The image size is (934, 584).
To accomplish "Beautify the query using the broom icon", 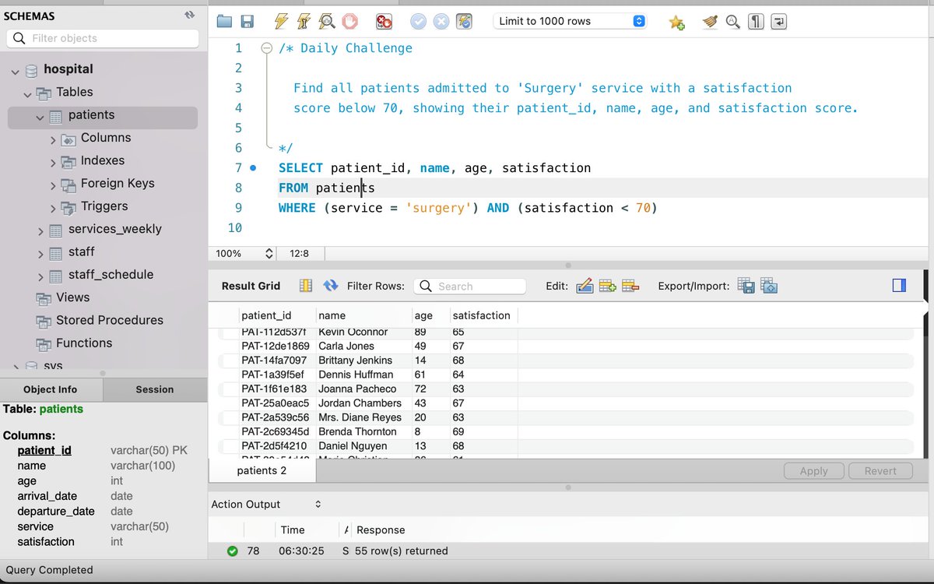I will coord(709,22).
